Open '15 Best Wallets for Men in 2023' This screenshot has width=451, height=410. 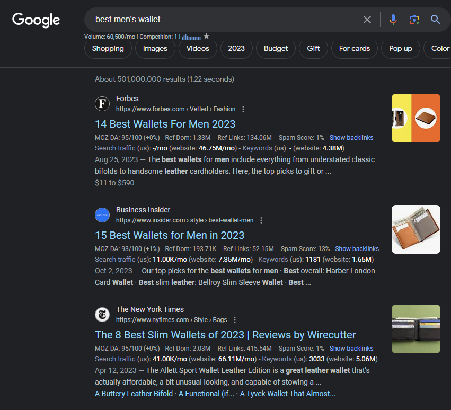coord(170,236)
